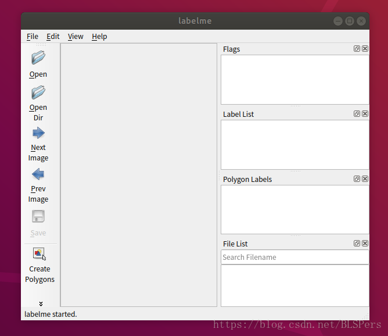This screenshot has height=336, width=388.
Task: Click the Open file icon
Action: (x=38, y=58)
